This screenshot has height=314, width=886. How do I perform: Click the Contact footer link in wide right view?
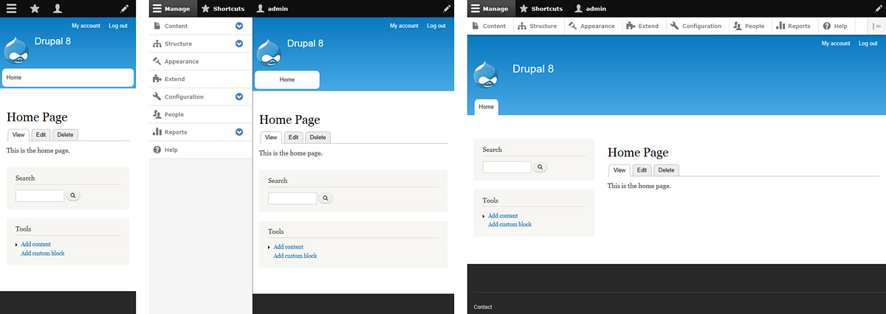click(483, 307)
